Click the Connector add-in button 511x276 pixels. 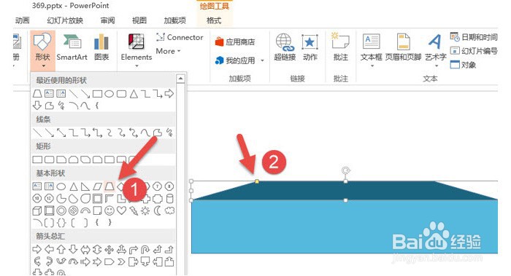(180, 37)
